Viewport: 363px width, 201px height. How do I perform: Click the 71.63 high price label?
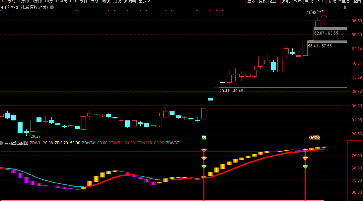[311, 13]
